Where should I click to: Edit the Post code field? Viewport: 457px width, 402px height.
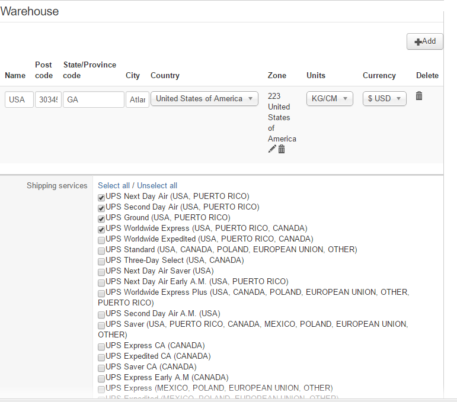(48, 99)
